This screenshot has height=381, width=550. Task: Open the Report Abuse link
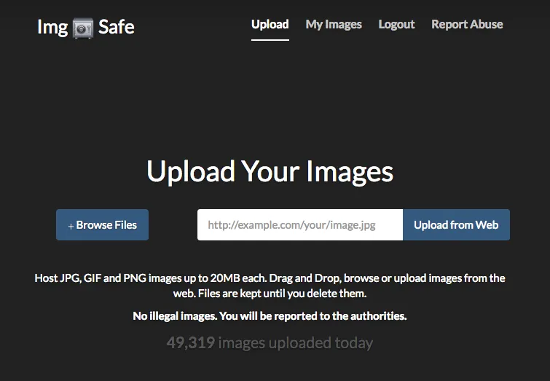(467, 24)
